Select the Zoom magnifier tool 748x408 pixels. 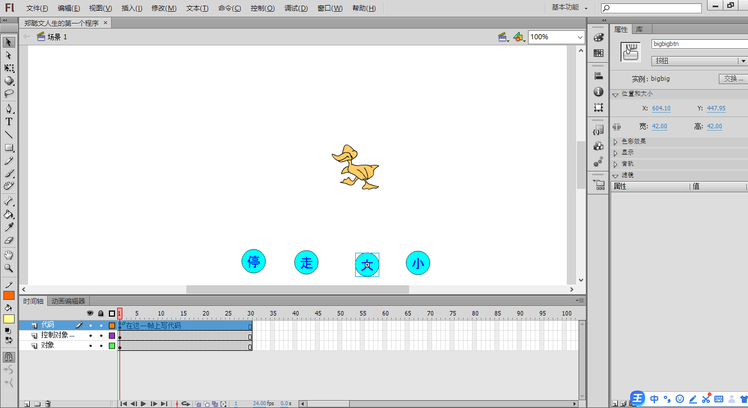(x=9, y=268)
